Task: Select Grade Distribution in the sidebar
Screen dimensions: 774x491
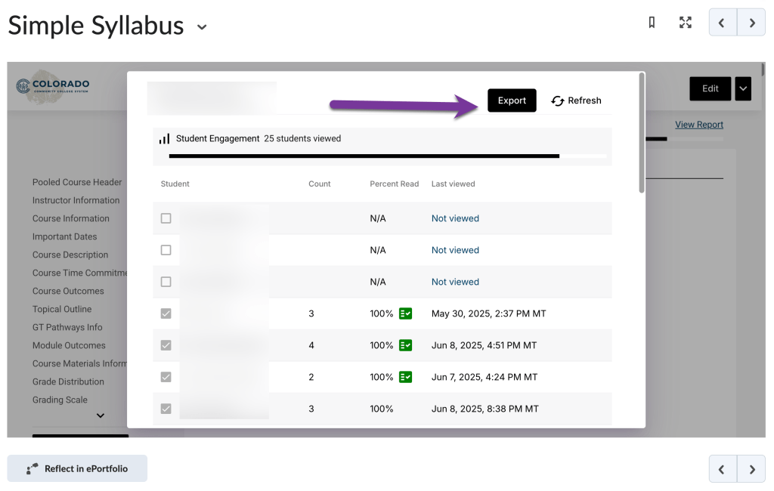Action: point(67,381)
